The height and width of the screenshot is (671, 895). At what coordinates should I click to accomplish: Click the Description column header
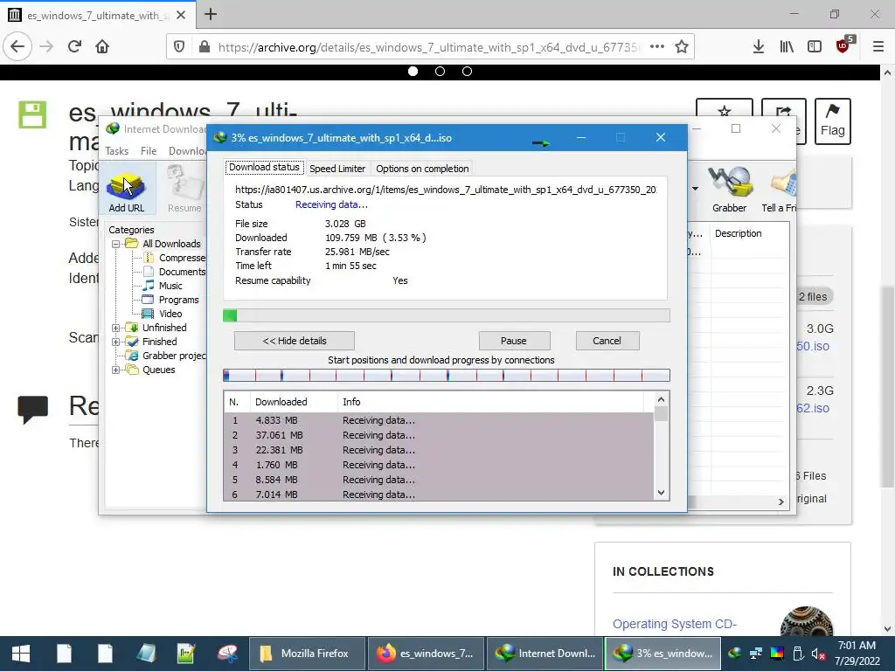[x=738, y=233]
